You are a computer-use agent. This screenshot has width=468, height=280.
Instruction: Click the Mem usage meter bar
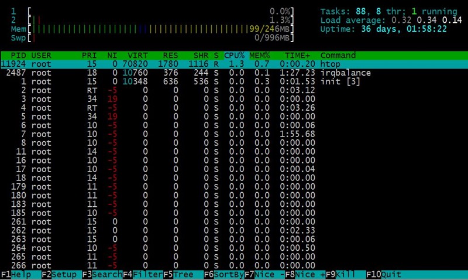coord(153,29)
